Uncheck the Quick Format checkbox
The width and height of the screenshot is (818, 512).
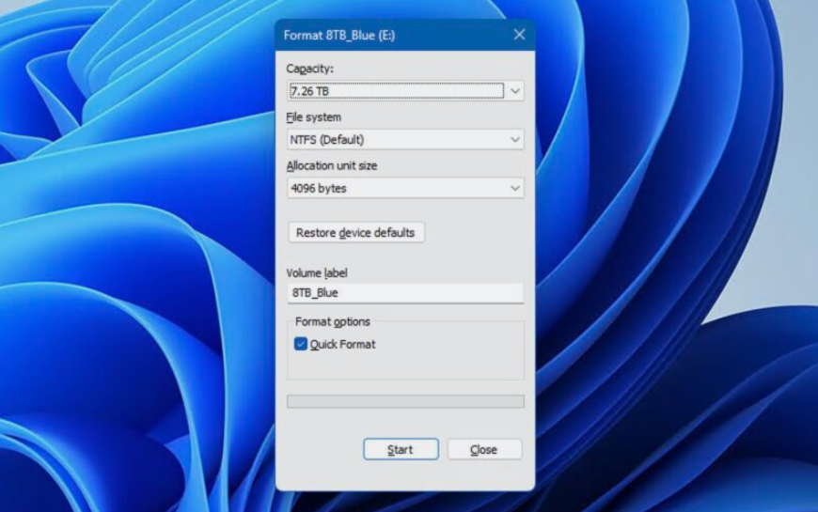coord(301,344)
